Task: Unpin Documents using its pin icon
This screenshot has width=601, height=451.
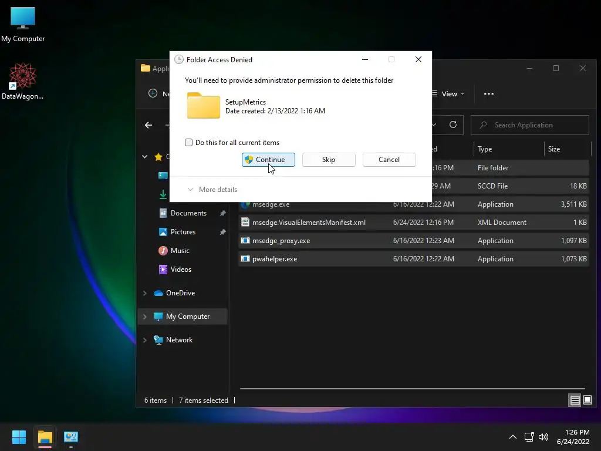Action: point(222,213)
